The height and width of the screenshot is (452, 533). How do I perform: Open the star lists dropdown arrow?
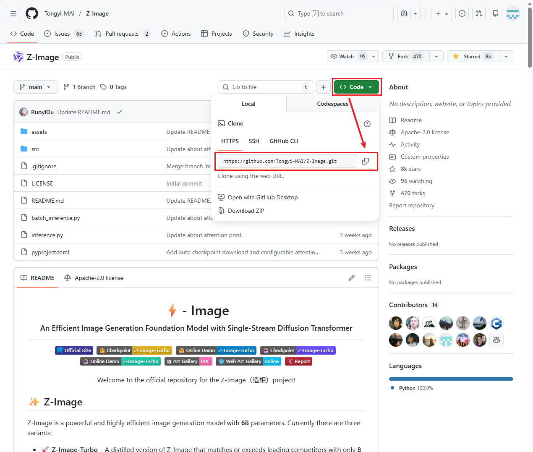pos(506,56)
